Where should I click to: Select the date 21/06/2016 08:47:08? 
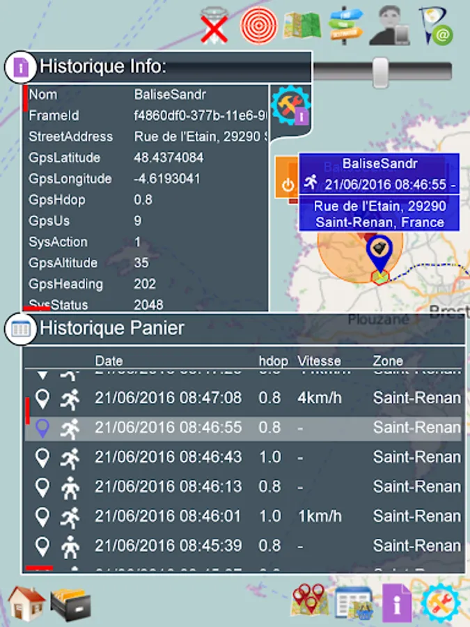click(x=169, y=398)
